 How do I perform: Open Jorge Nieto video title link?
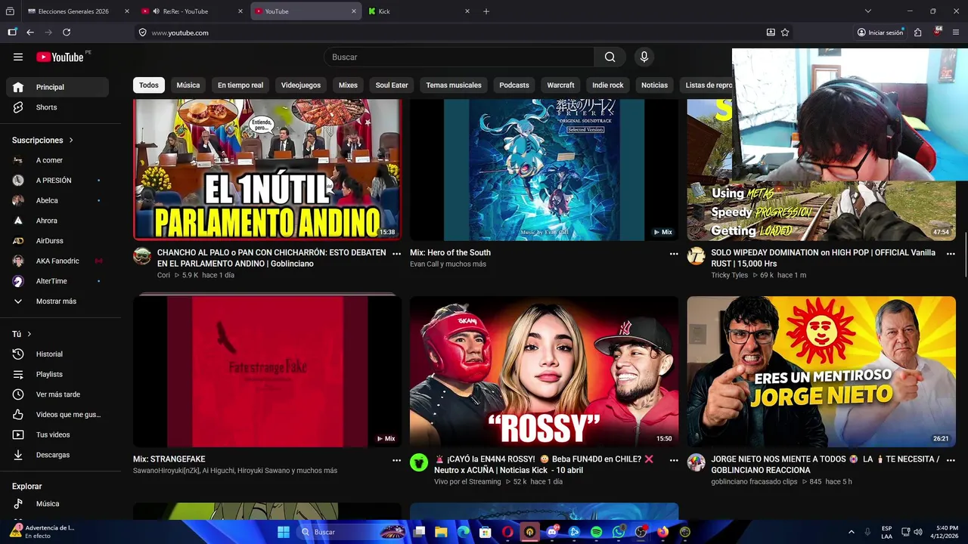pos(825,465)
